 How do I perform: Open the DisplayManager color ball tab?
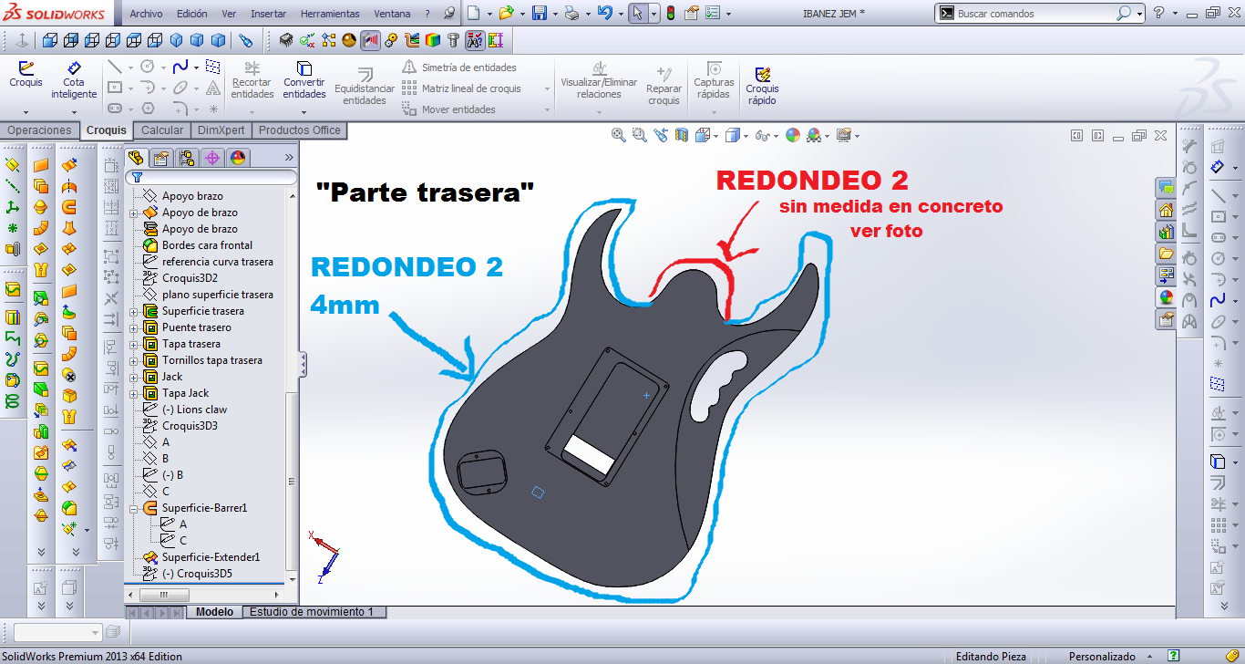[x=238, y=157]
